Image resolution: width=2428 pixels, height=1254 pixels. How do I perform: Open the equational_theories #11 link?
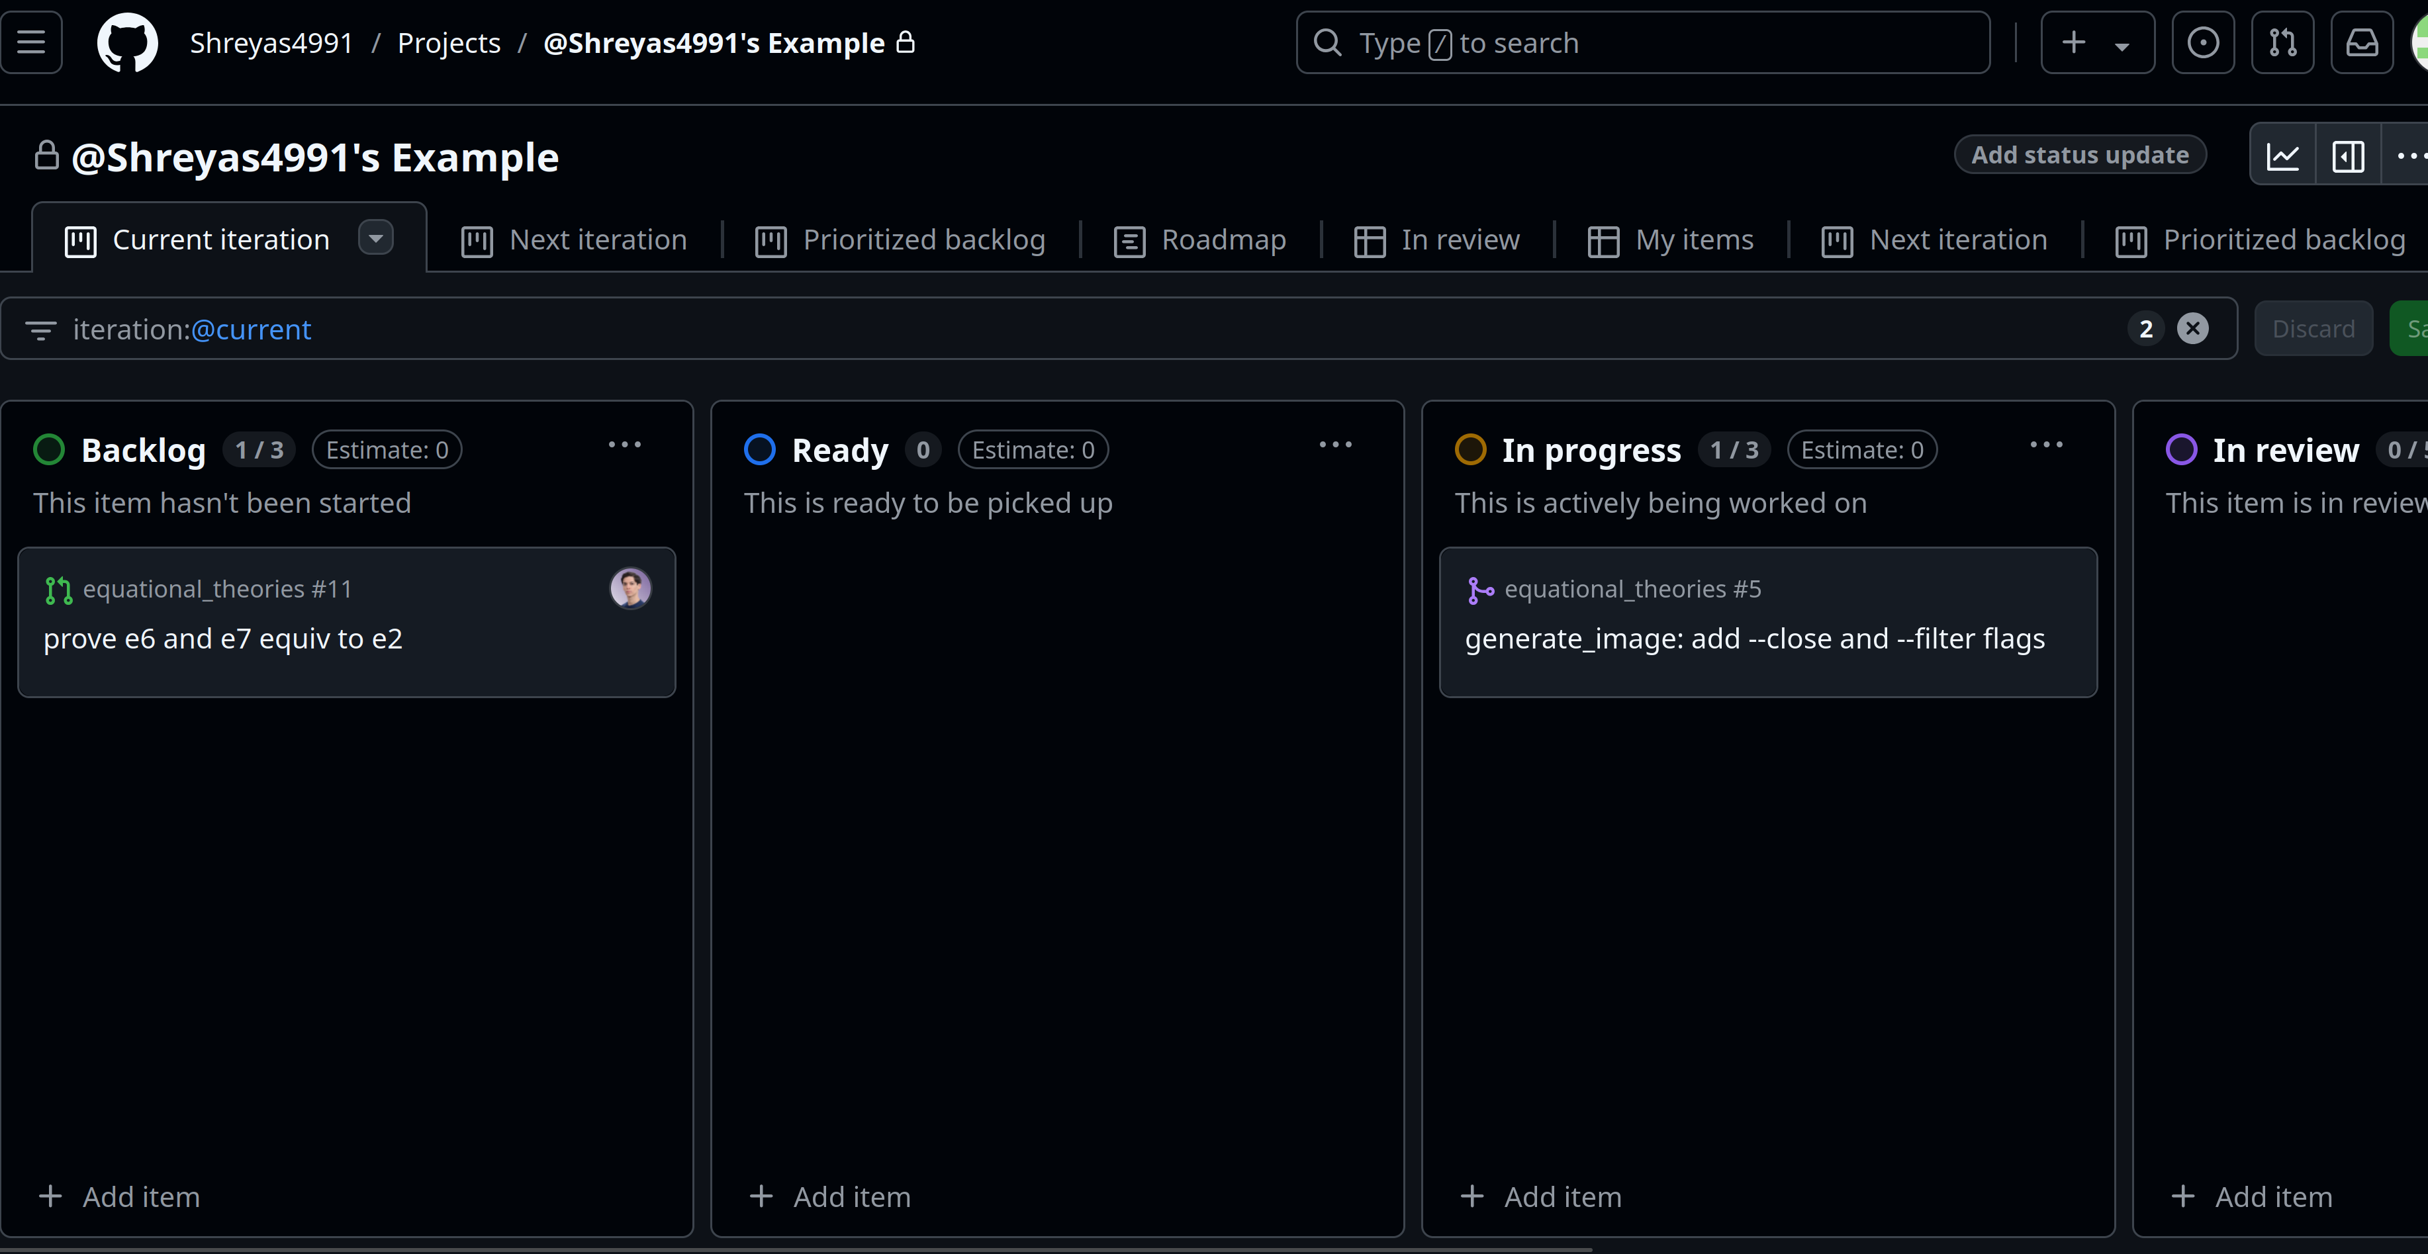(x=217, y=589)
